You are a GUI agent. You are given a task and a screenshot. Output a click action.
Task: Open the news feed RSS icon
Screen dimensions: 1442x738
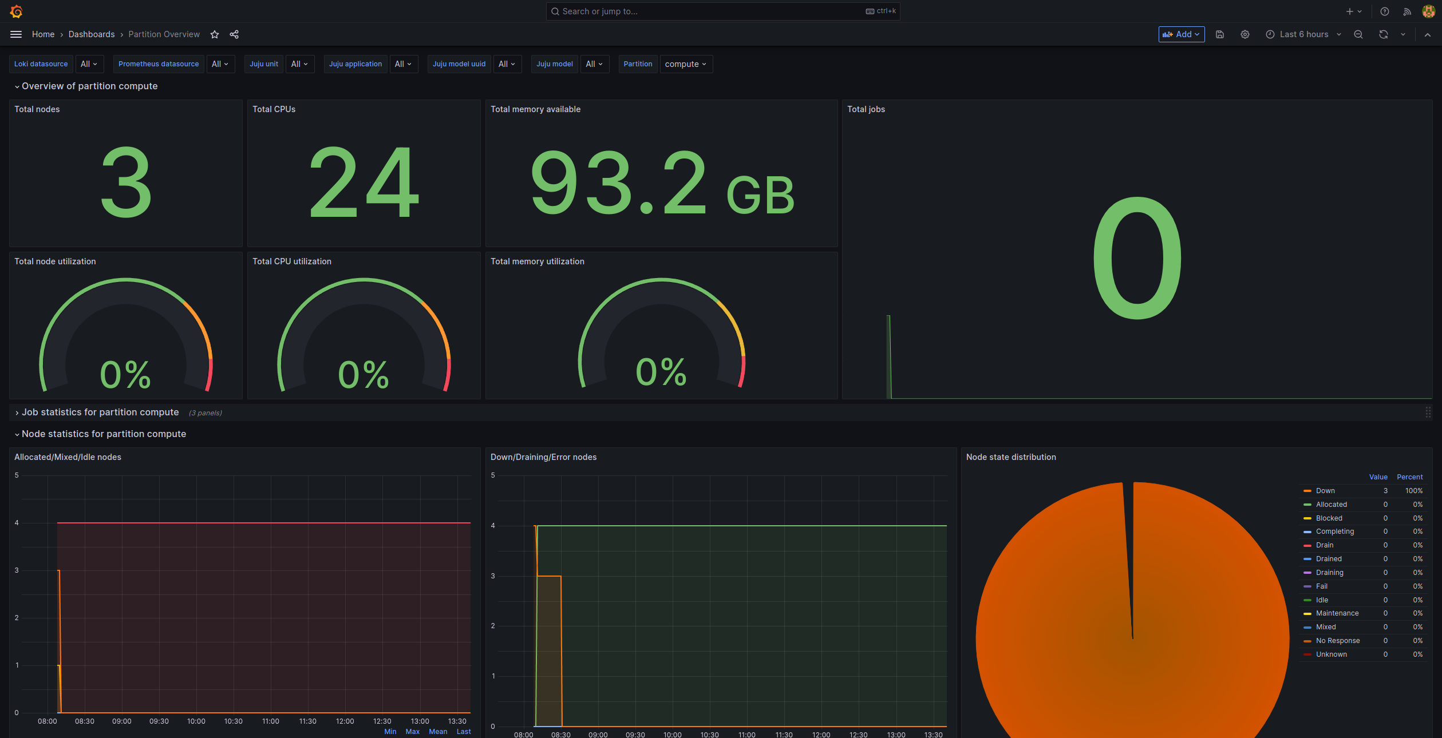1407,11
